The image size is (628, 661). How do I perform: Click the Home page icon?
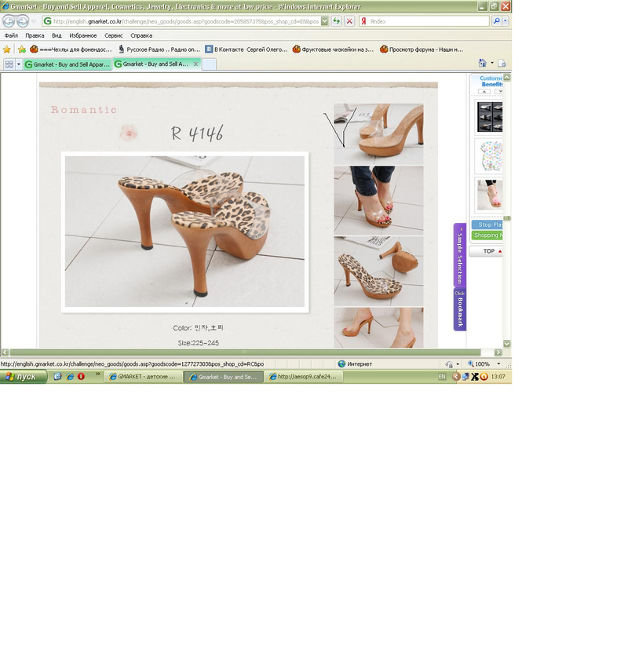[x=483, y=63]
